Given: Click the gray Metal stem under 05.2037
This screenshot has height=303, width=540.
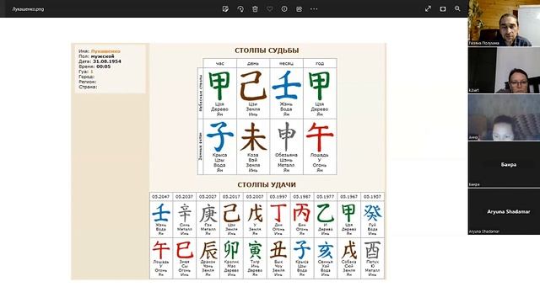Looking at the screenshot, I should pyautogui.click(x=184, y=213).
